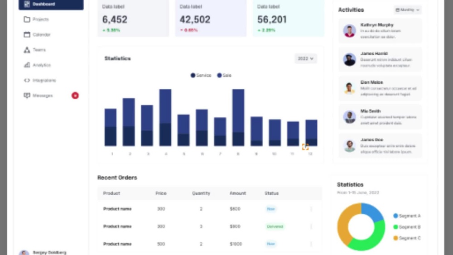The image size is (453, 255).
Task: Select the 6,452 data card
Action: (x=133, y=18)
